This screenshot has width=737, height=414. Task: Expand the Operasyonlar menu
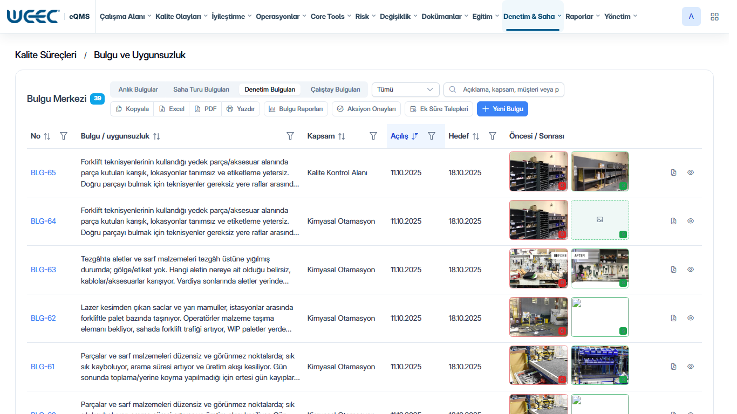click(x=281, y=17)
